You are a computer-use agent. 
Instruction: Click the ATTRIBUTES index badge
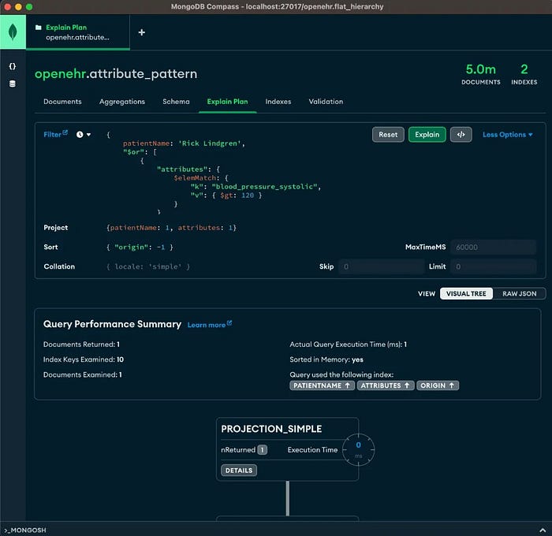[386, 385]
